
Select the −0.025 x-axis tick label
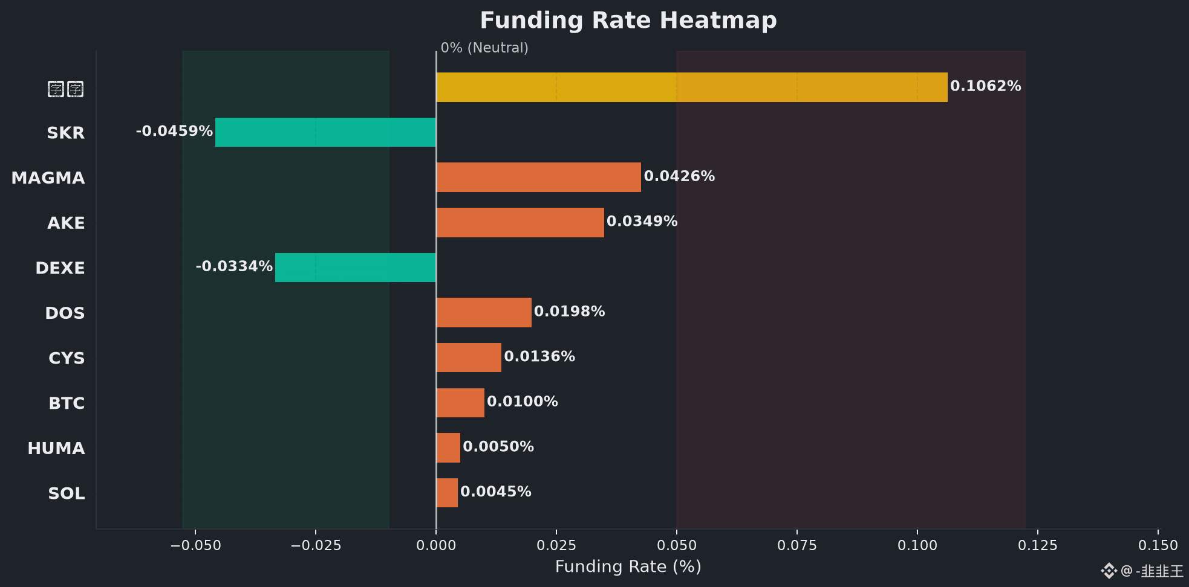(316, 546)
